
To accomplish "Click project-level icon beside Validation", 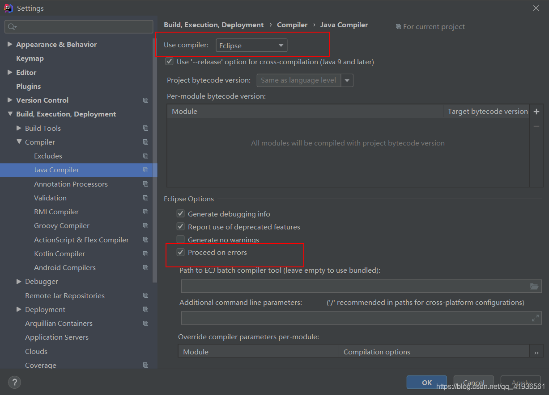I will coord(145,198).
